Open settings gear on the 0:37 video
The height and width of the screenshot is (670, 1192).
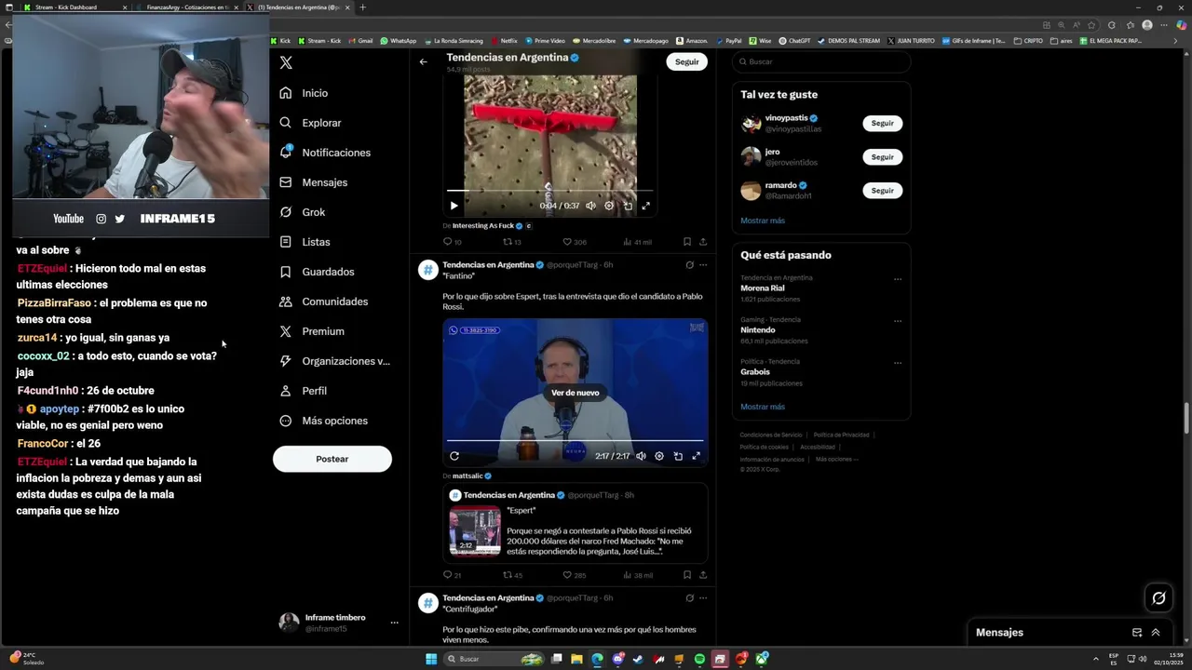click(609, 206)
